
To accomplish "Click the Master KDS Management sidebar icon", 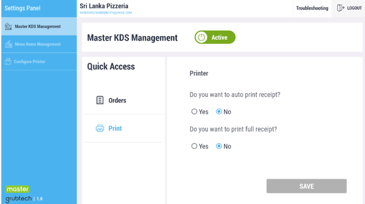I will (8, 26).
